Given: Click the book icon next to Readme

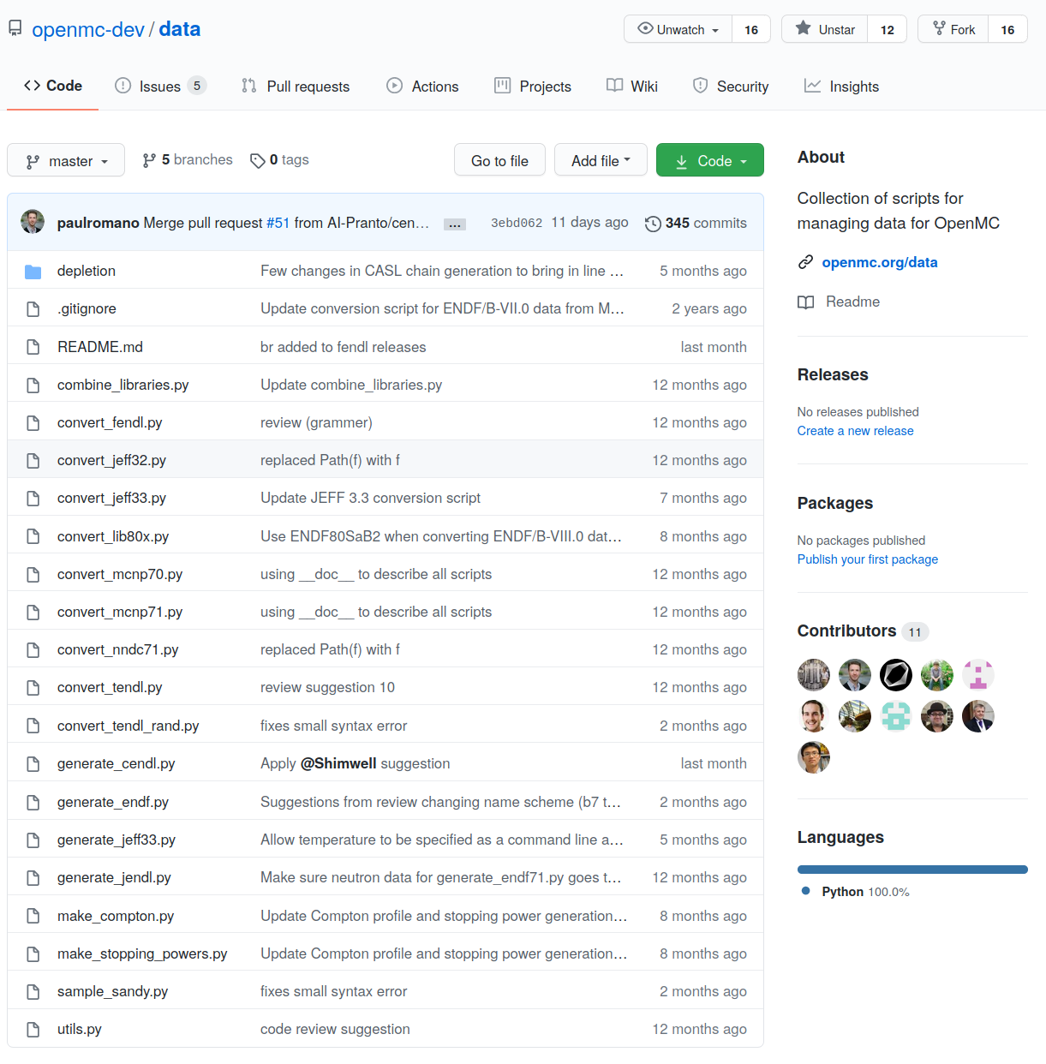Looking at the screenshot, I should [805, 302].
